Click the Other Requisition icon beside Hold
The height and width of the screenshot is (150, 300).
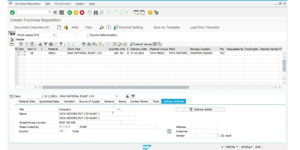pos(66,27)
